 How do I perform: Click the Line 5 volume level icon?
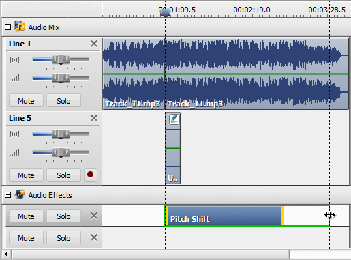click(x=14, y=152)
